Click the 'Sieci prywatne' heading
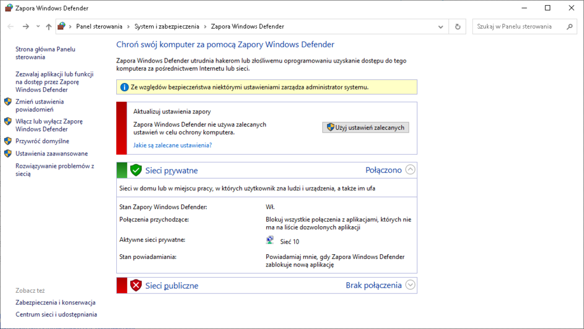The height and width of the screenshot is (329, 584). [x=171, y=171]
